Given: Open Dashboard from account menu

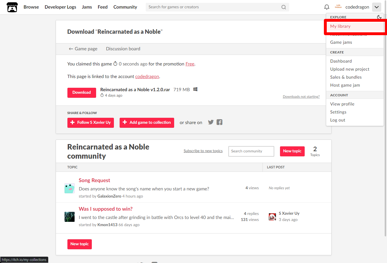Looking at the screenshot, I should [355, 61].
